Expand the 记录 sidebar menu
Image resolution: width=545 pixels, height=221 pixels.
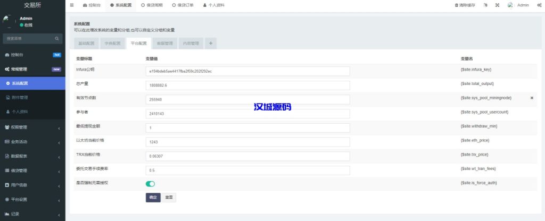32,214
